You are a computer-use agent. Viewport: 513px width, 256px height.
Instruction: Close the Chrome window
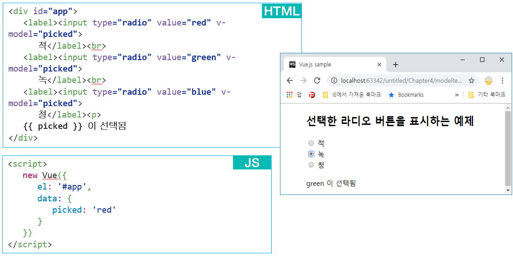point(502,60)
